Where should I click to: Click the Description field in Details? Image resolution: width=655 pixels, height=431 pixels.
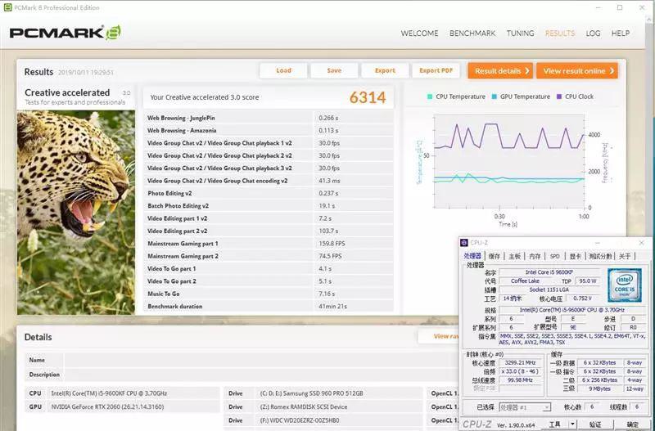(x=261, y=375)
